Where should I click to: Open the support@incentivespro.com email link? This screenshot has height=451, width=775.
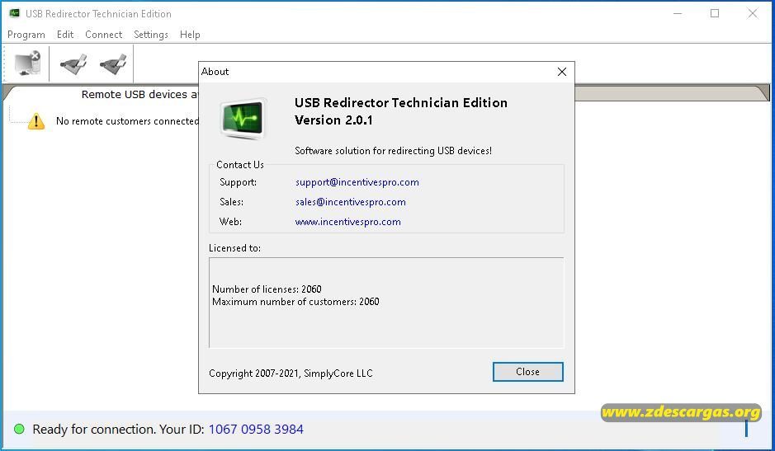tap(357, 182)
